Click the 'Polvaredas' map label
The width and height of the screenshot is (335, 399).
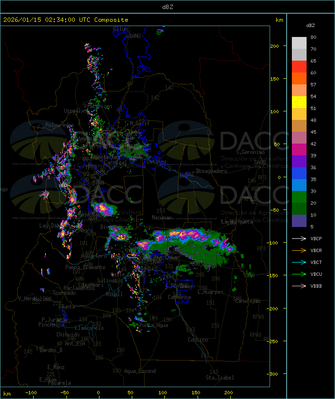coord(60,125)
